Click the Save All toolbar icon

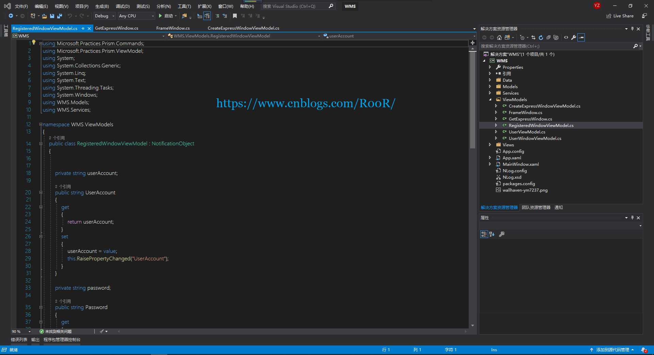pos(60,16)
